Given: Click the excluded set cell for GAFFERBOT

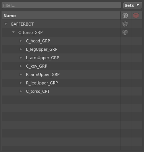Looking at the screenshot, I should click(137, 24).
